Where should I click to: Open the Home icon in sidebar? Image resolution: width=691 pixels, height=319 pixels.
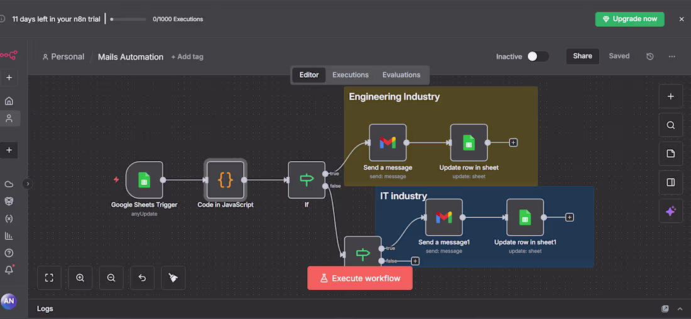9,101
